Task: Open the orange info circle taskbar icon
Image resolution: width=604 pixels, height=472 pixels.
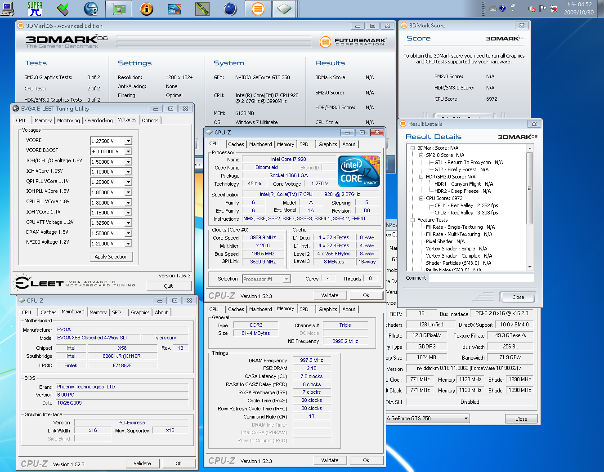Action: pyautogui.click(x=147, y=9)
